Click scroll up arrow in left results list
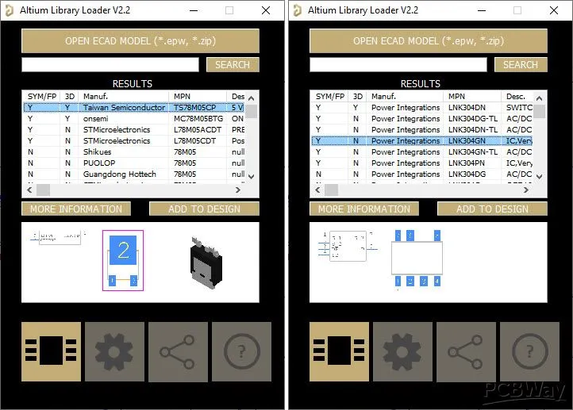Viewport: 573px width, 410px height. [x=251, y=98]
